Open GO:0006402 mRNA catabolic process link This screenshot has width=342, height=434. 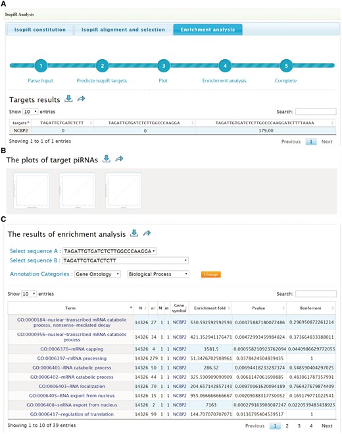pos(72,377)
